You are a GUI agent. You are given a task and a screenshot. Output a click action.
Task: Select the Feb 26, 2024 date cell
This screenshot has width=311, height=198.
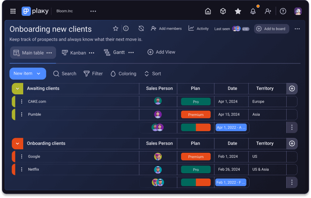(231, 169)
